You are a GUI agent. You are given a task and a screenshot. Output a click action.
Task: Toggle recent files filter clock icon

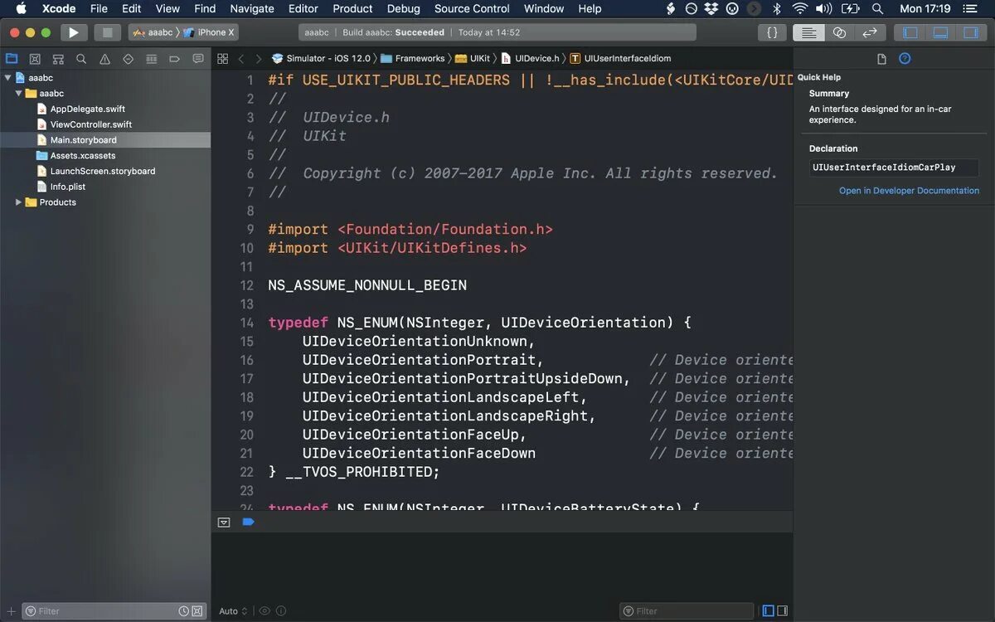click(x=183, y=611)
